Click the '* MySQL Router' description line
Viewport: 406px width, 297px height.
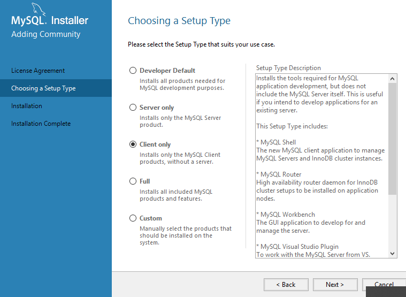[279, 174]
